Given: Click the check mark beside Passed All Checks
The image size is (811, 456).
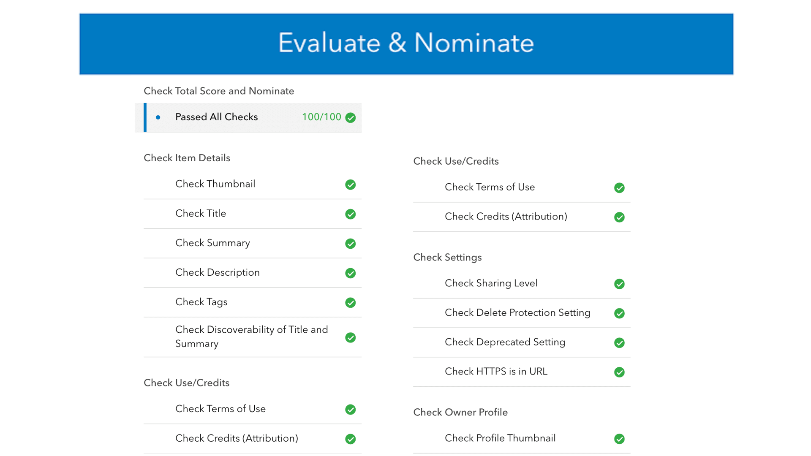Looking at the screenshot, I should point(351,117).
